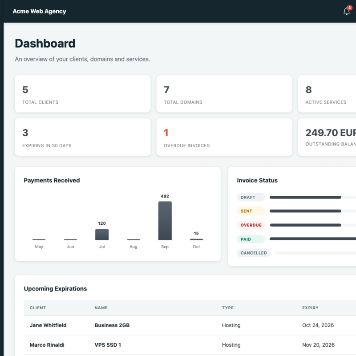Select the Marco Rinaldi client cell

coord(47,345)
